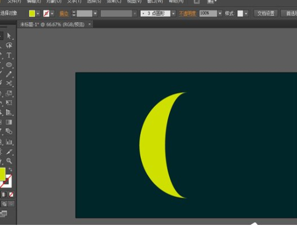This screenshot has height=228, width=297.
Task: Select the Scissors tool
Action: (x=9, y=83)
